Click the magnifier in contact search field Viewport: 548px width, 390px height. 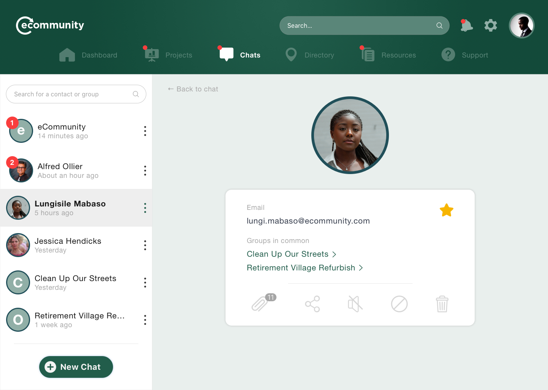(136, 94)
